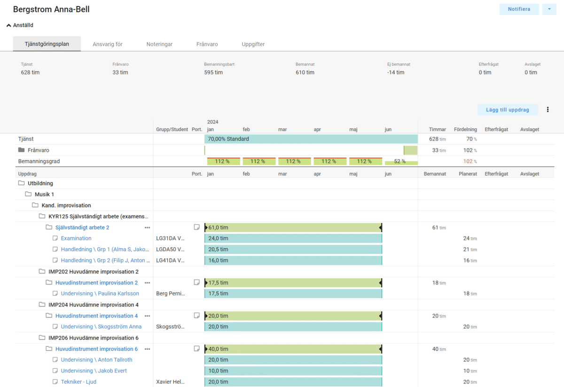
Task: Click the 70,00% Standard Tjänst bar
Action: (x=311, y=139)
